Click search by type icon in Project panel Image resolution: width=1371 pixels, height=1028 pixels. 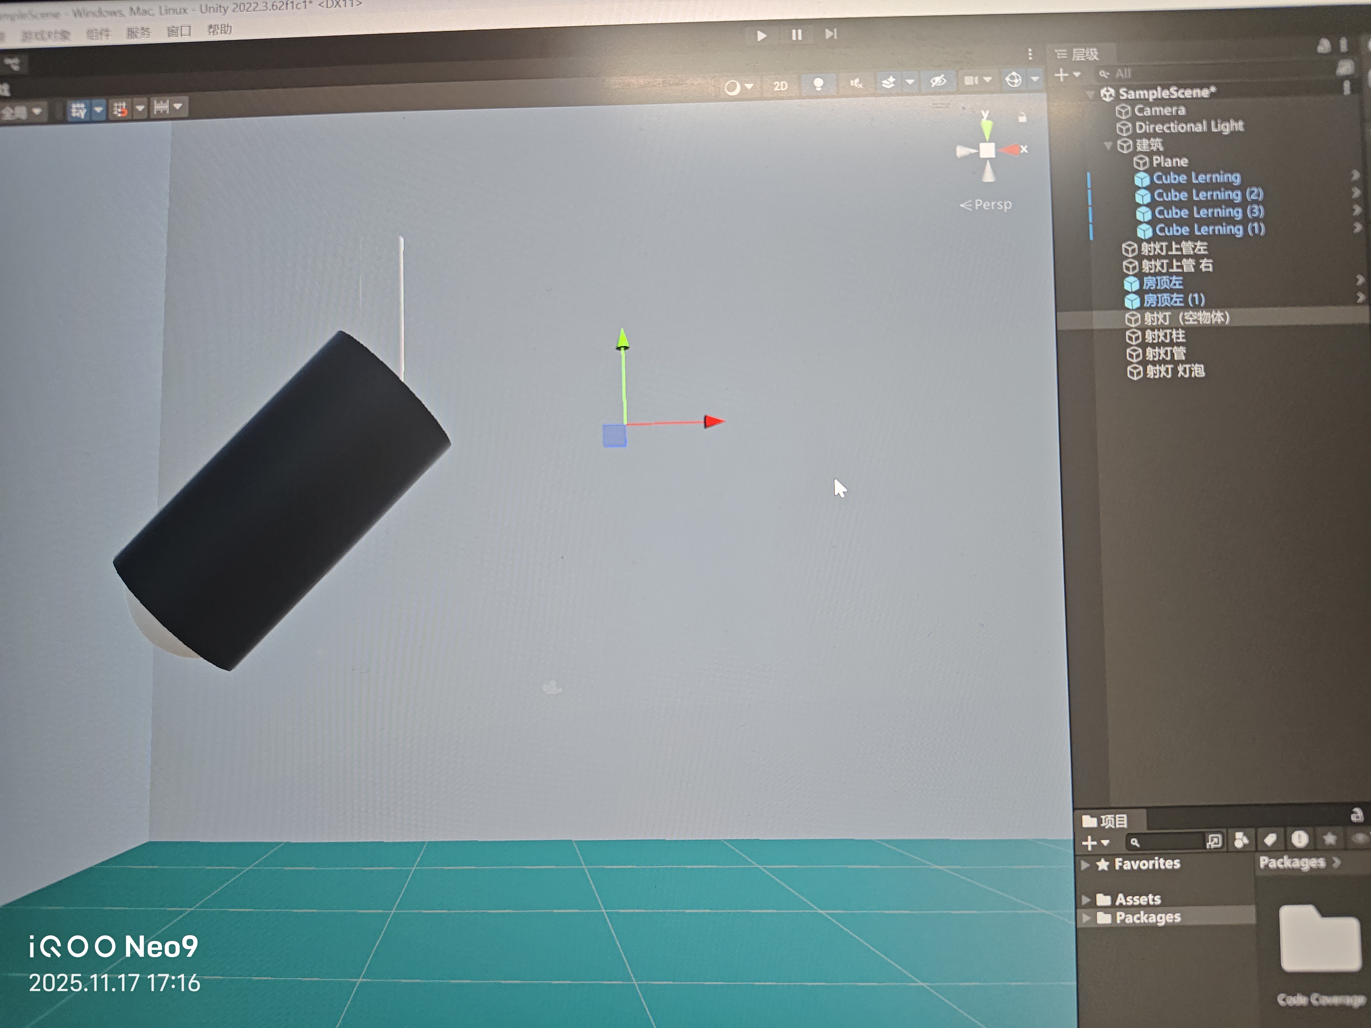coord(1241,840)
